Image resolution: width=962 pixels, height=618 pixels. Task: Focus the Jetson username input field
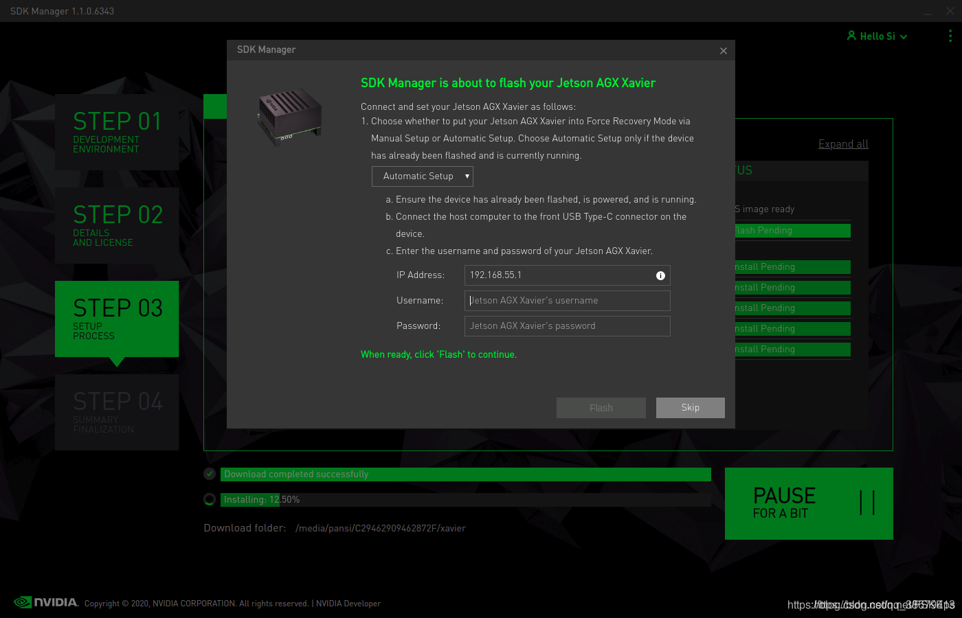568,301
